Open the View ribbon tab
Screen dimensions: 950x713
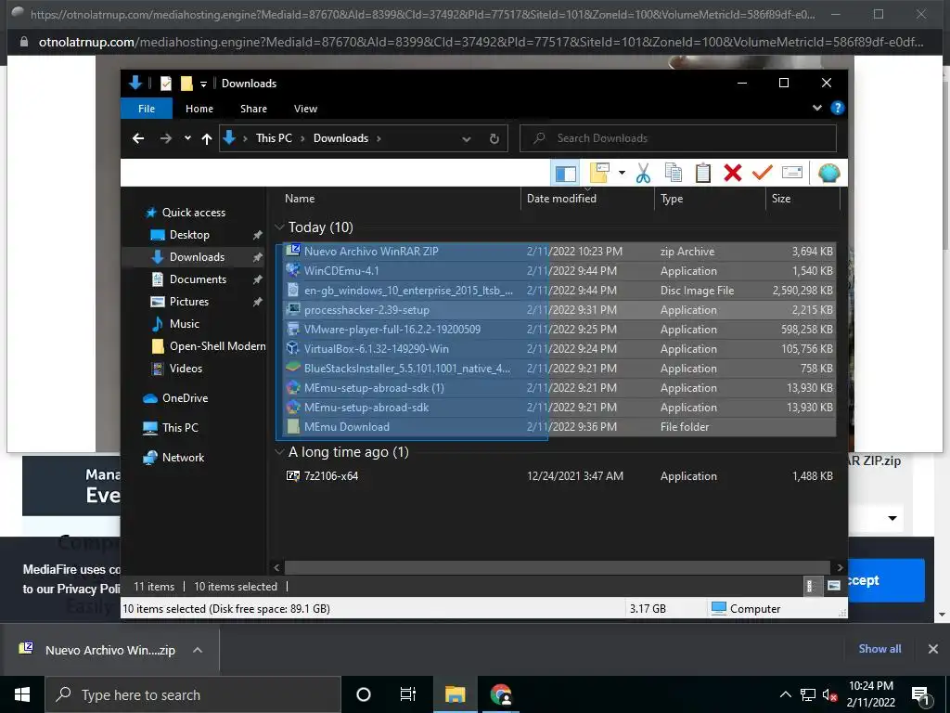click(305, 109)
